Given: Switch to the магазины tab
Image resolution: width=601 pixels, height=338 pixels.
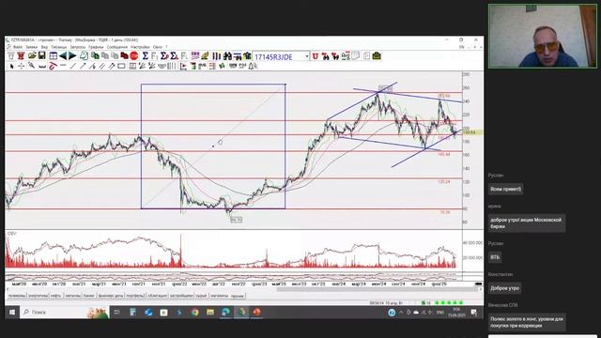Looking at the screenshot, I should click(219, 296).
